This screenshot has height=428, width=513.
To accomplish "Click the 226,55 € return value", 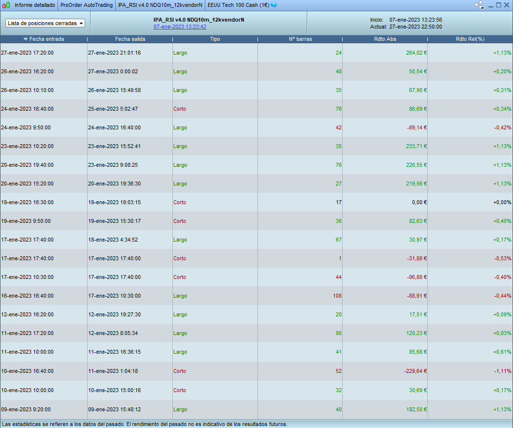I will 417,165.
